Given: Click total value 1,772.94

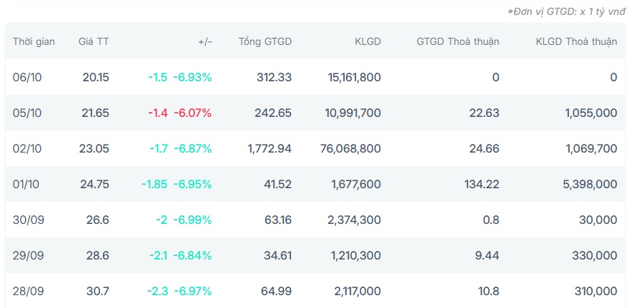Looking at the screenshot, I should coord(270,149).
